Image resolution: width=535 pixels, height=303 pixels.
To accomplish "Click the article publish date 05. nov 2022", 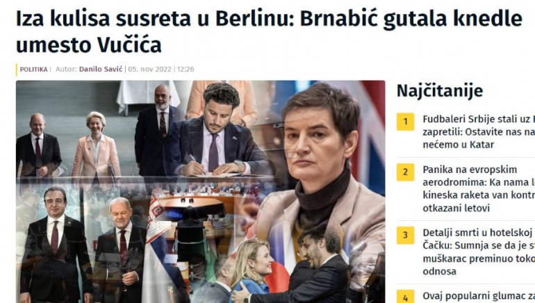I will 149,69.
